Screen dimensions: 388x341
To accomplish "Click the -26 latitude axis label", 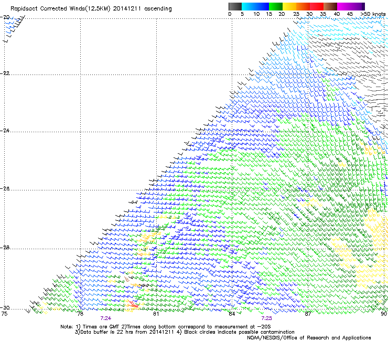I will [5, 189].
